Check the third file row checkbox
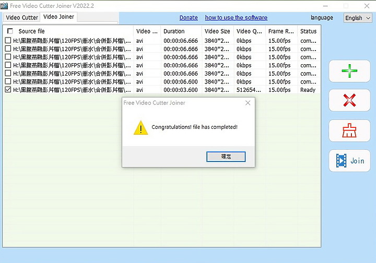Viewport: 376px width, 263px height. (x=8, y=57)
